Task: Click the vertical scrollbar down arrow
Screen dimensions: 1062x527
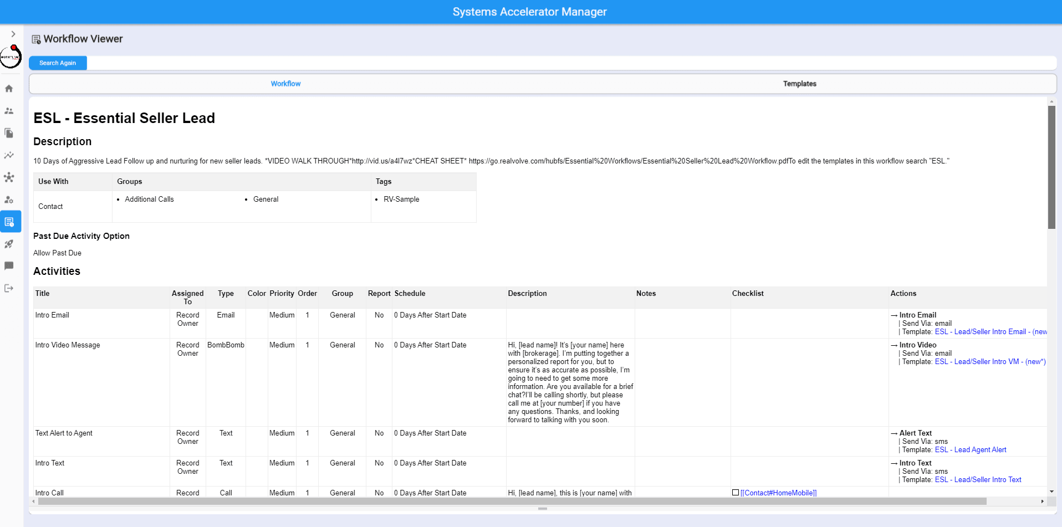Action: 1051,492
